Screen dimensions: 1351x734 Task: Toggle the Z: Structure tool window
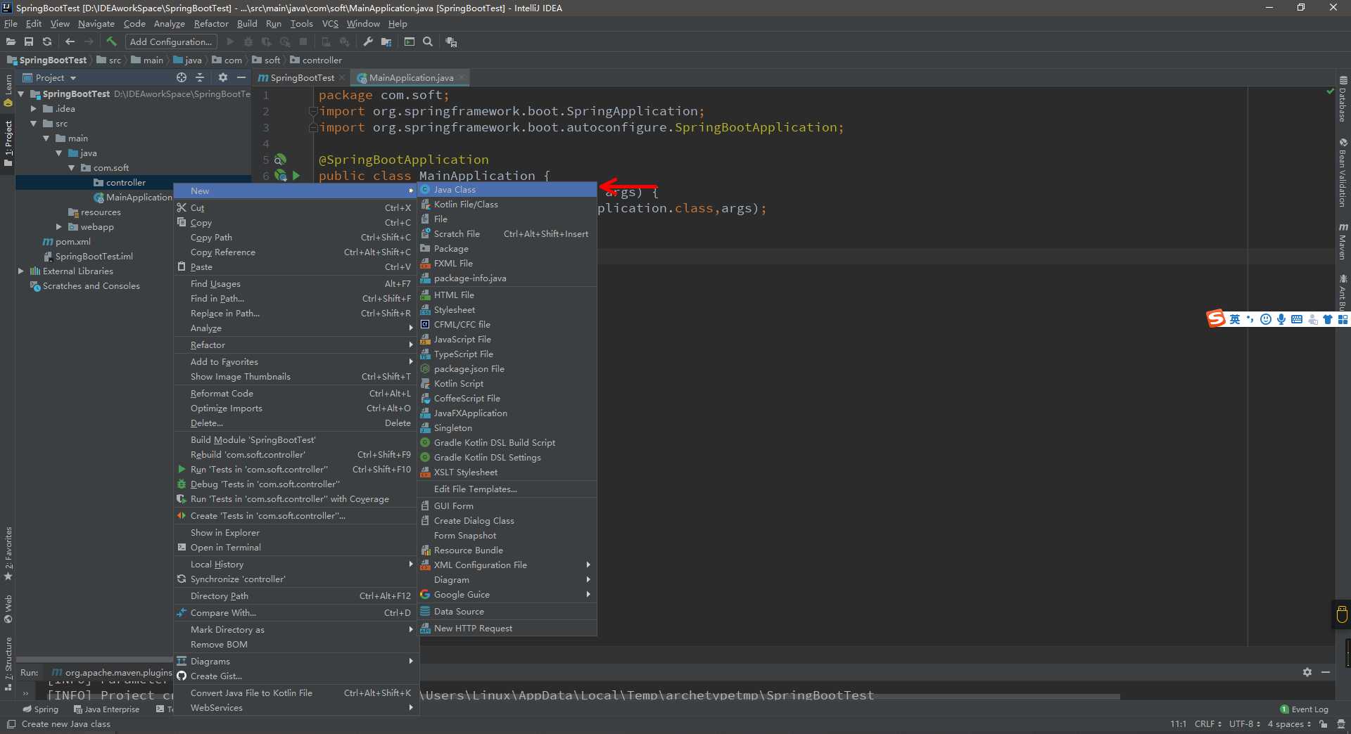click(x=8, y=664)
